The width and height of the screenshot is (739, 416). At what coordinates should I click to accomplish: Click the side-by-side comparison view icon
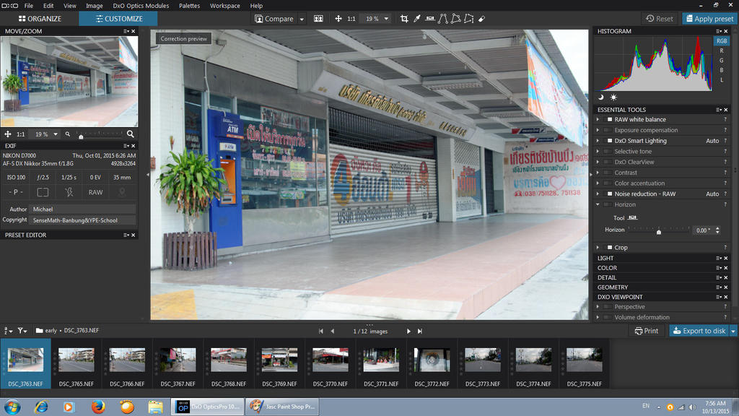[318, 19]
